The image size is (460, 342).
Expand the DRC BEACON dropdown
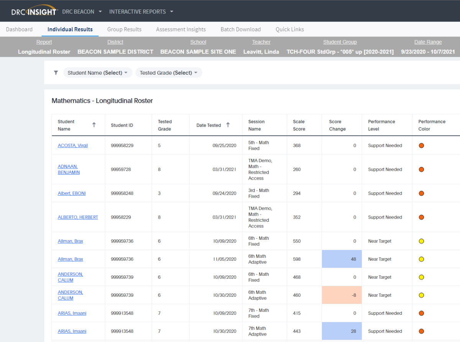pos(82,11)
